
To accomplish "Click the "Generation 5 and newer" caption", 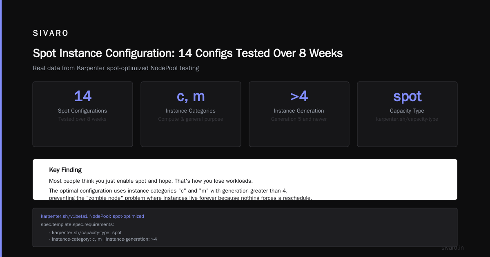I will click(299, 119).
